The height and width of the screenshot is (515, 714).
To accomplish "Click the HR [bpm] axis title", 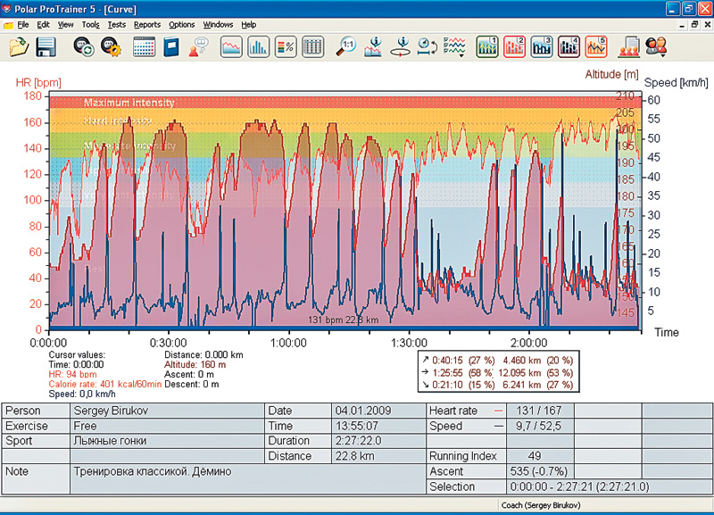I will tap(38, 82).
